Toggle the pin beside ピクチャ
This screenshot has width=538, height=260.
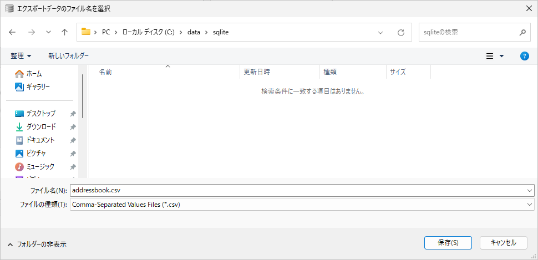(73, 154)
